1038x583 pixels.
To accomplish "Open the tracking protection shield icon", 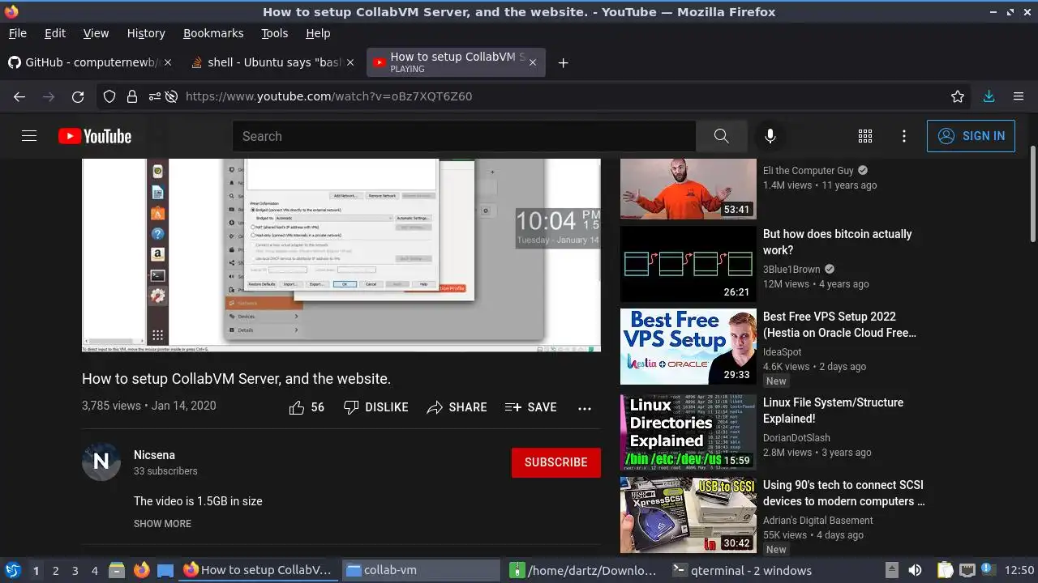I will coord(109,96).
